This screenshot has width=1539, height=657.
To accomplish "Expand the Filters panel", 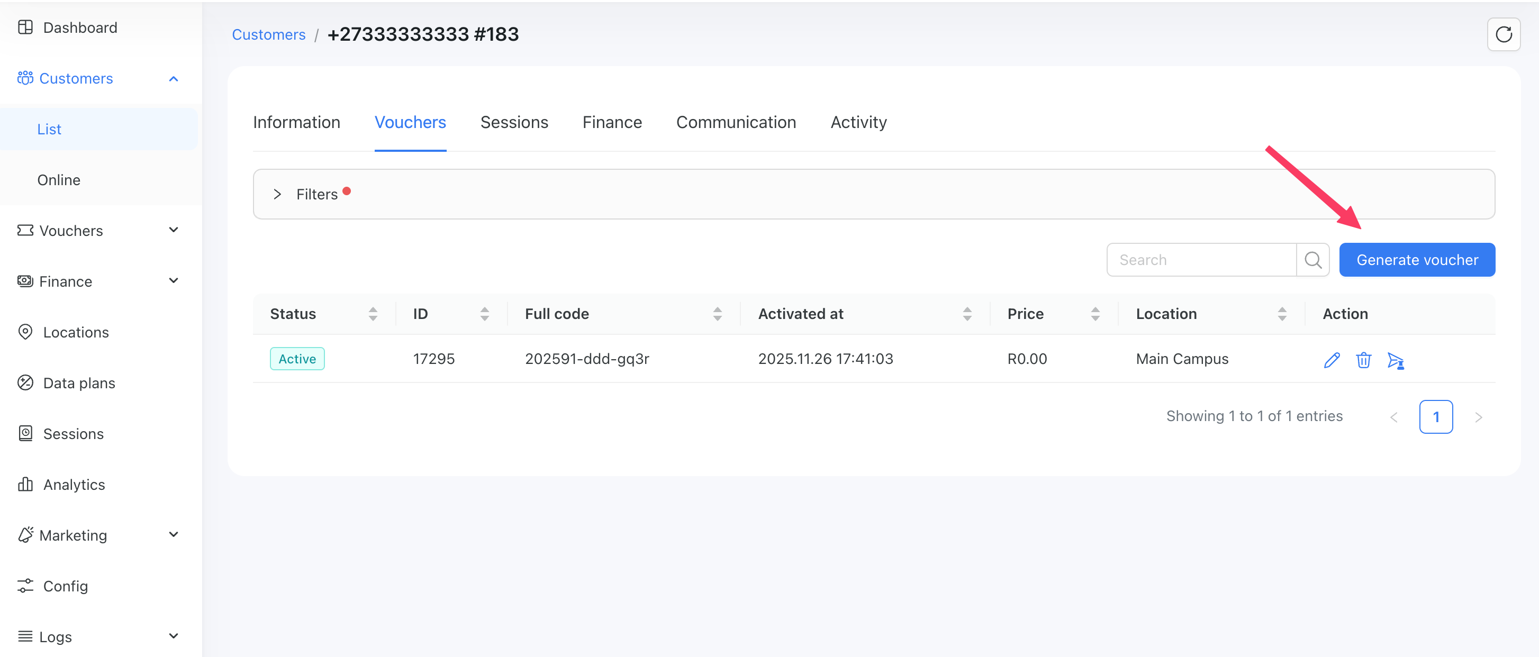I will tap(277, 194).
